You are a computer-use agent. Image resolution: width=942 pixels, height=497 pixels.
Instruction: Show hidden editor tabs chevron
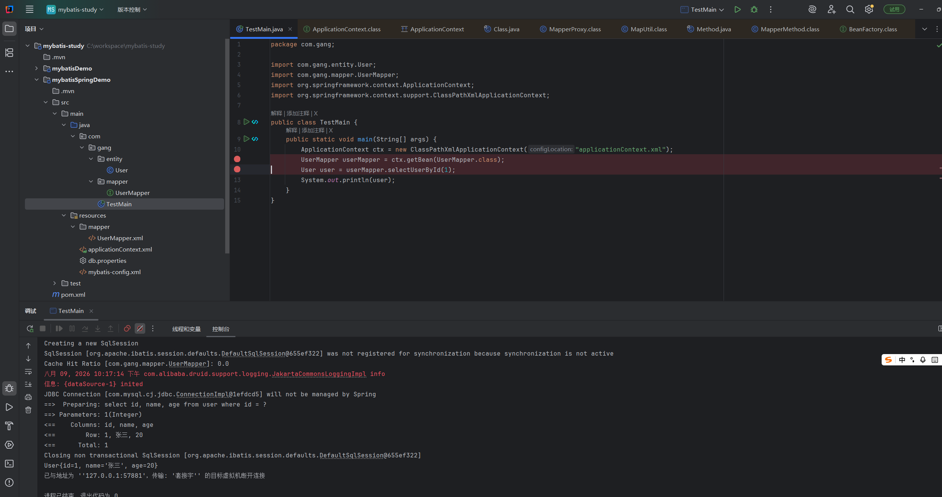tap(924, 29)
